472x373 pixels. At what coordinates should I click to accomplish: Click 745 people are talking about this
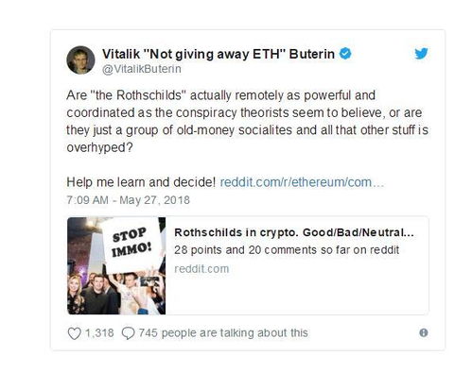tap(223, 333)
